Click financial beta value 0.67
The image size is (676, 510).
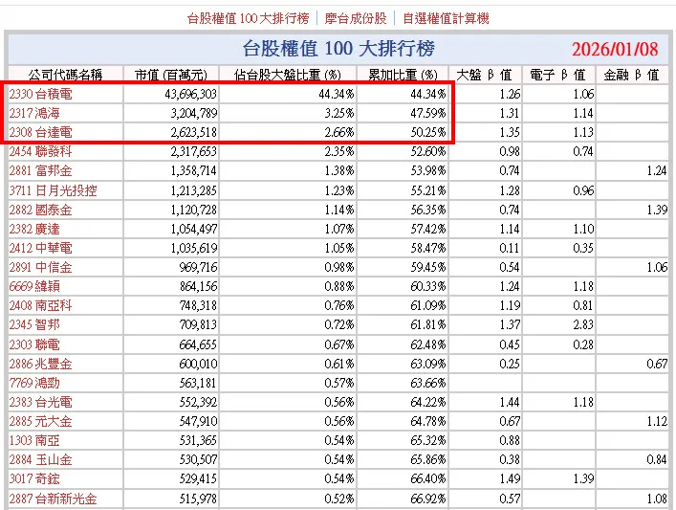coord(657,364)
